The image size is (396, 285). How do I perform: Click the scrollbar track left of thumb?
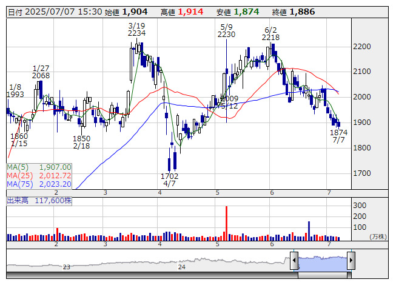click(152, 275)
